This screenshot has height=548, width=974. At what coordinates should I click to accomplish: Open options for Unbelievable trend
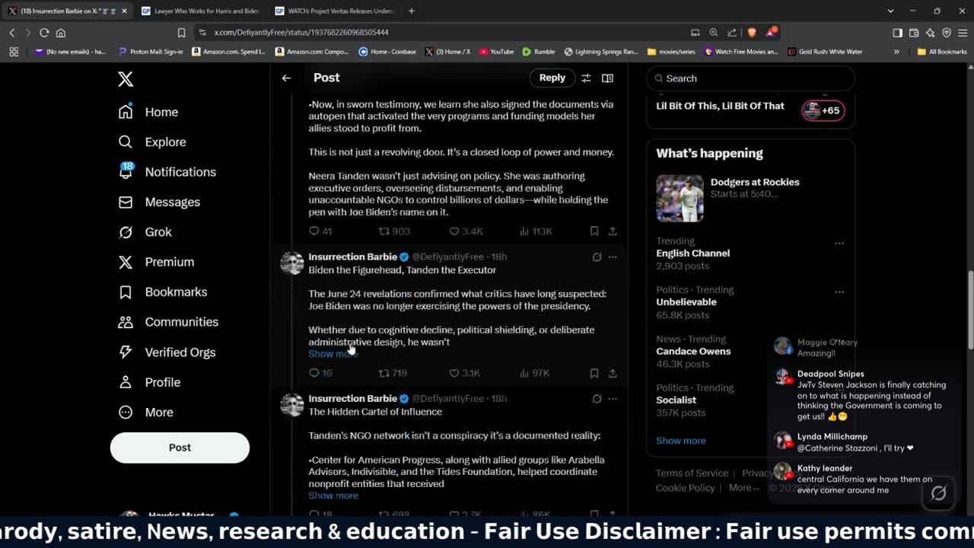(x=839, y=292)
